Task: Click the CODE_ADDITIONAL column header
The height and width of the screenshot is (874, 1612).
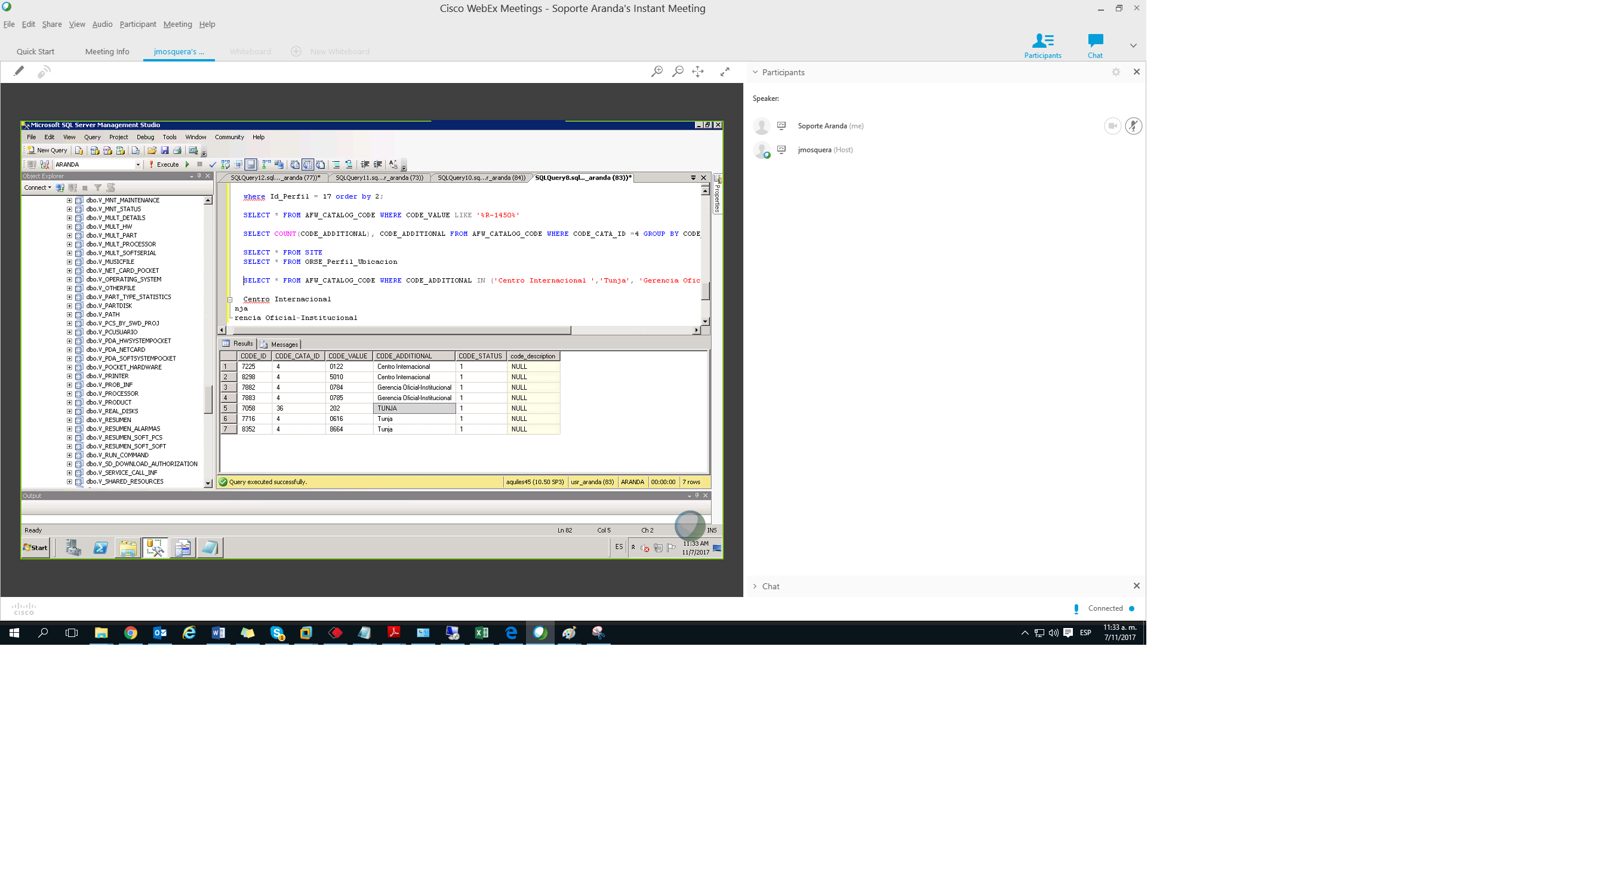Action: coord(414,356)
